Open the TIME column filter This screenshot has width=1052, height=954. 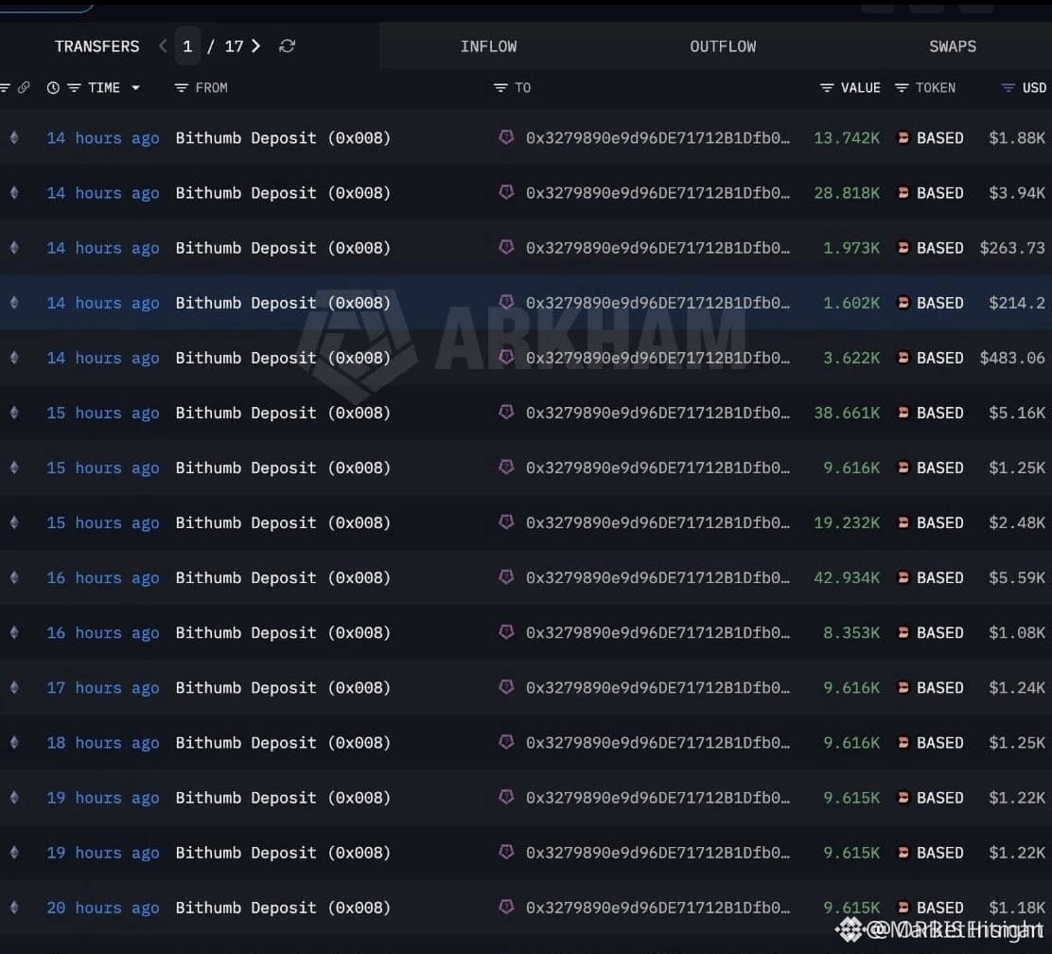[x=74, y=88]
